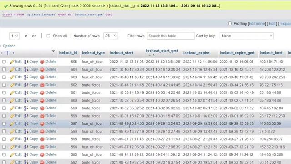
Task: Click the four_oh_four cell in row 597
Action: point(92,123)
